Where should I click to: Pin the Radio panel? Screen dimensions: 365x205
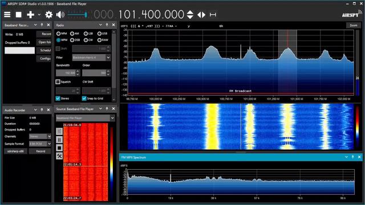(x=107, y=25)
